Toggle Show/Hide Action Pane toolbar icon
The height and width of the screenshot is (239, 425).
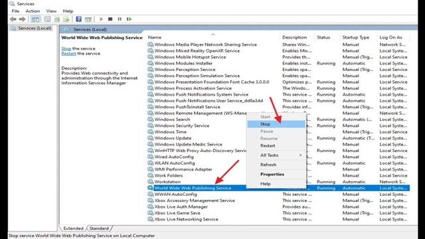pos(88,19)
